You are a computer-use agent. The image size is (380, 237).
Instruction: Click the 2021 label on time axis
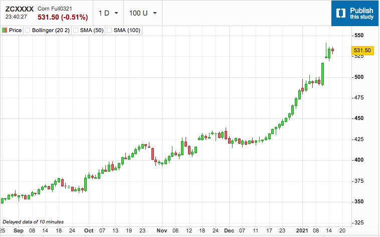pos(302,230)
